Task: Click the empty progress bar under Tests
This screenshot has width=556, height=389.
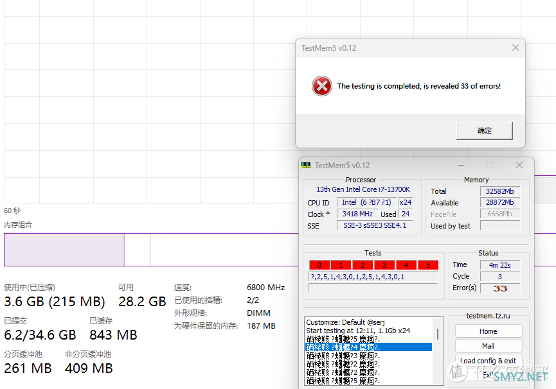Action: click(x=373, y=288)
